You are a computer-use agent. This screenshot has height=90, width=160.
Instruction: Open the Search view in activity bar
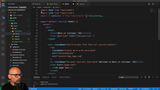coord(3,11)
